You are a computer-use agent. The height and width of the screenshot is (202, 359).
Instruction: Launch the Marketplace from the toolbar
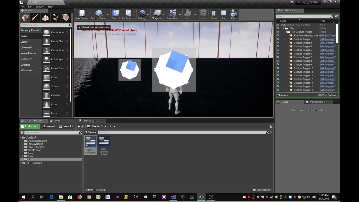click(128, 15)
